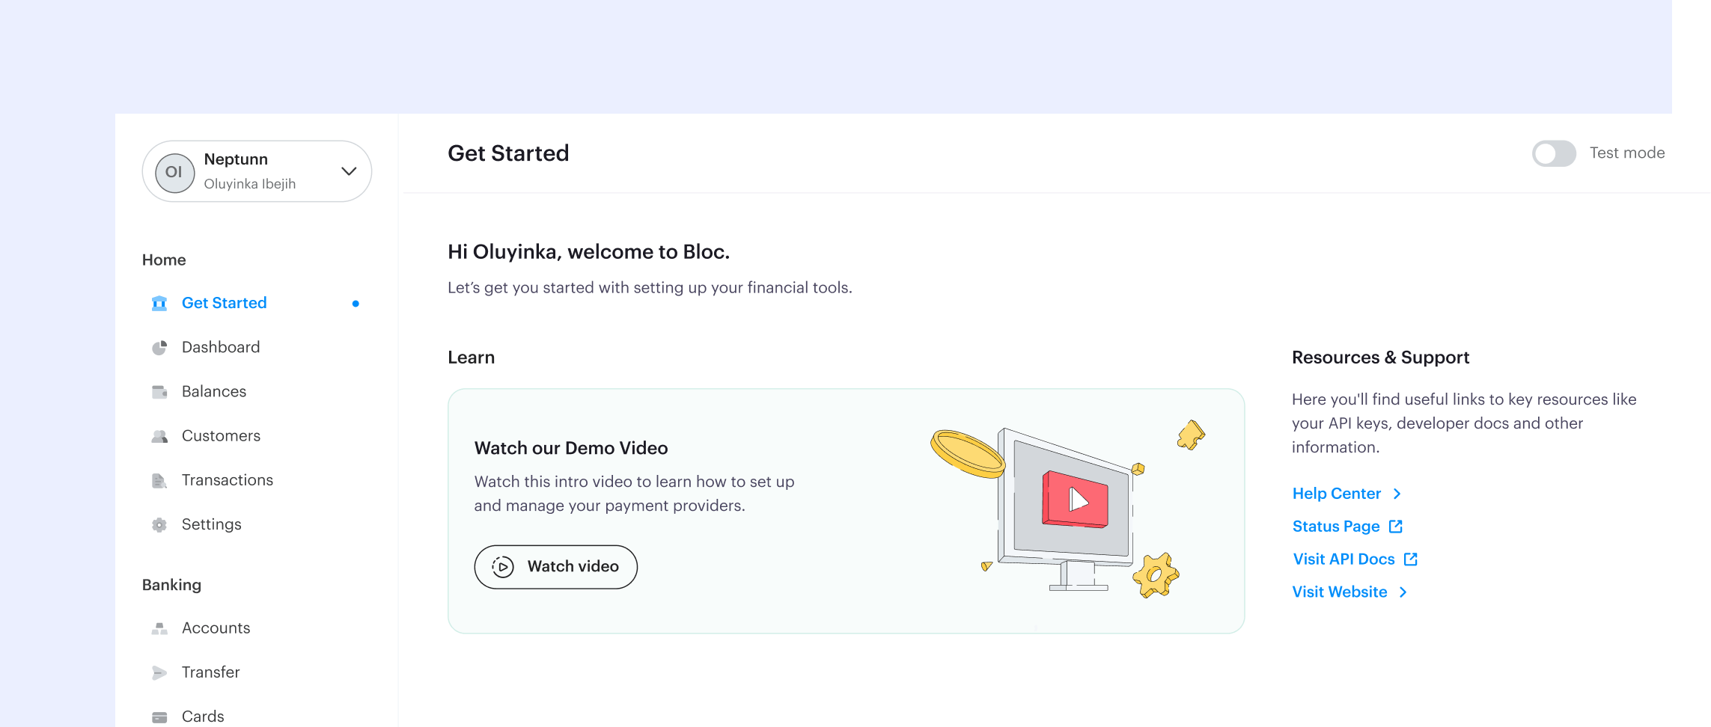This screenshot has width=1711, height=727.
Task: Click the blue dot indicator beside Get Started
Action: [x=356, y=304]
